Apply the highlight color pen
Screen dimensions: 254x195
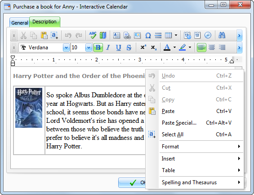click(x=183, y=48)
